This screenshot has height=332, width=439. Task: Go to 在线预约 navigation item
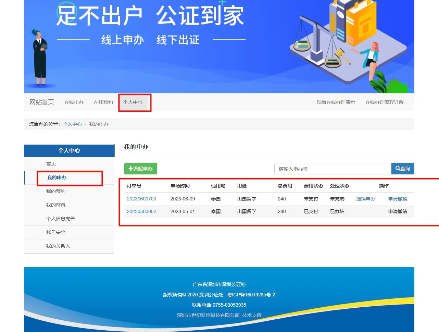pos(103,102)
